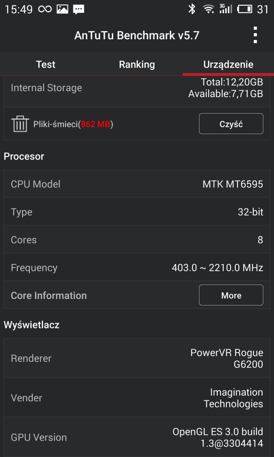This screenshot has width=274, height=457.
Task: Tap the Bluetooth status bar icon
Action: point(192,9)
